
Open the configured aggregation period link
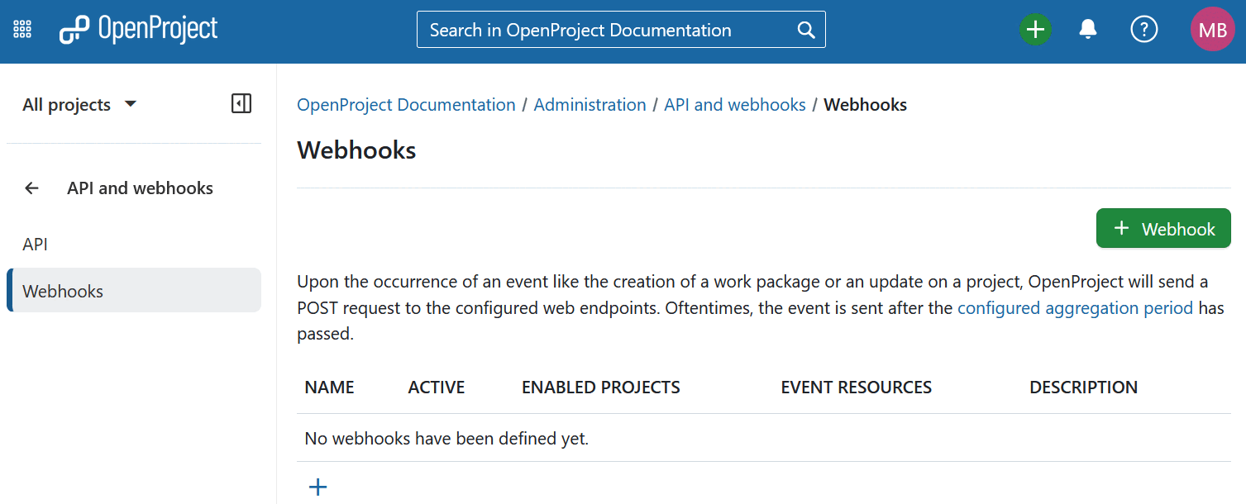1075,307
